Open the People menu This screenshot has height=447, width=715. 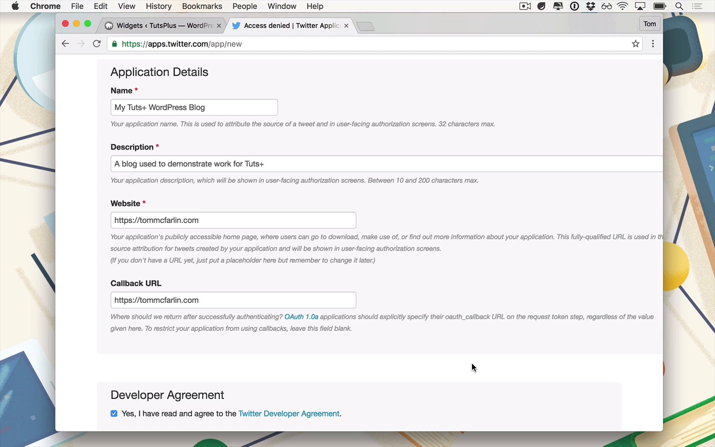245,6
